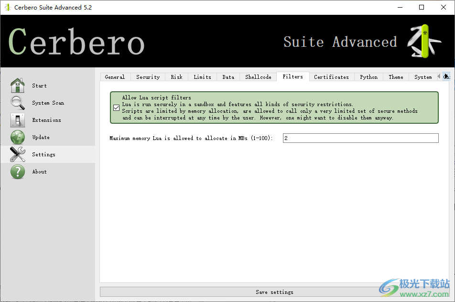Click the Save settings button
Viewport: 455px width, 302px height.
[x=274, y=291]
